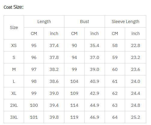
Task: Click the 46.9 inch bust cell
Action: point(94,117)
